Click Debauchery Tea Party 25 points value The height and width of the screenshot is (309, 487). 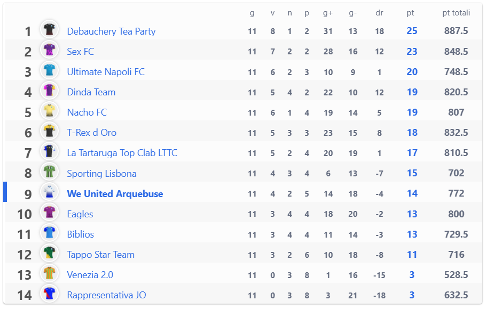(x=412, y=31)
